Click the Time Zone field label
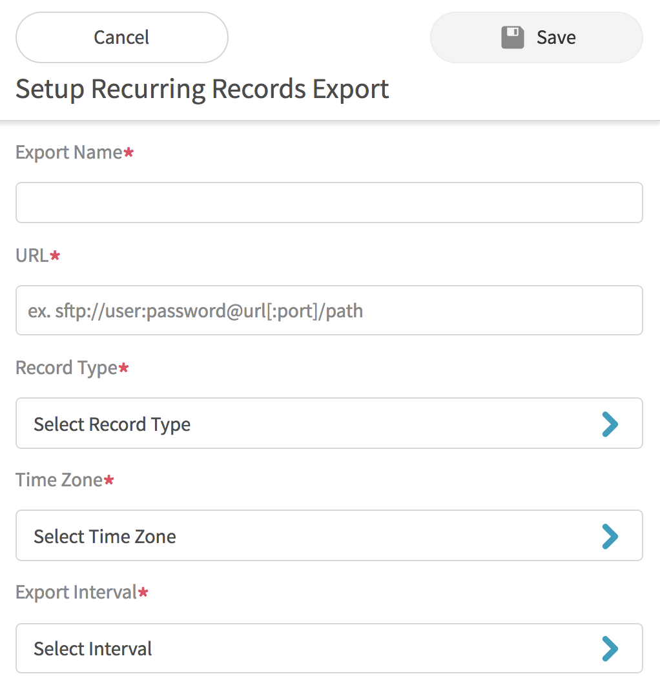The image size is (660, 685). click(59, 480)
